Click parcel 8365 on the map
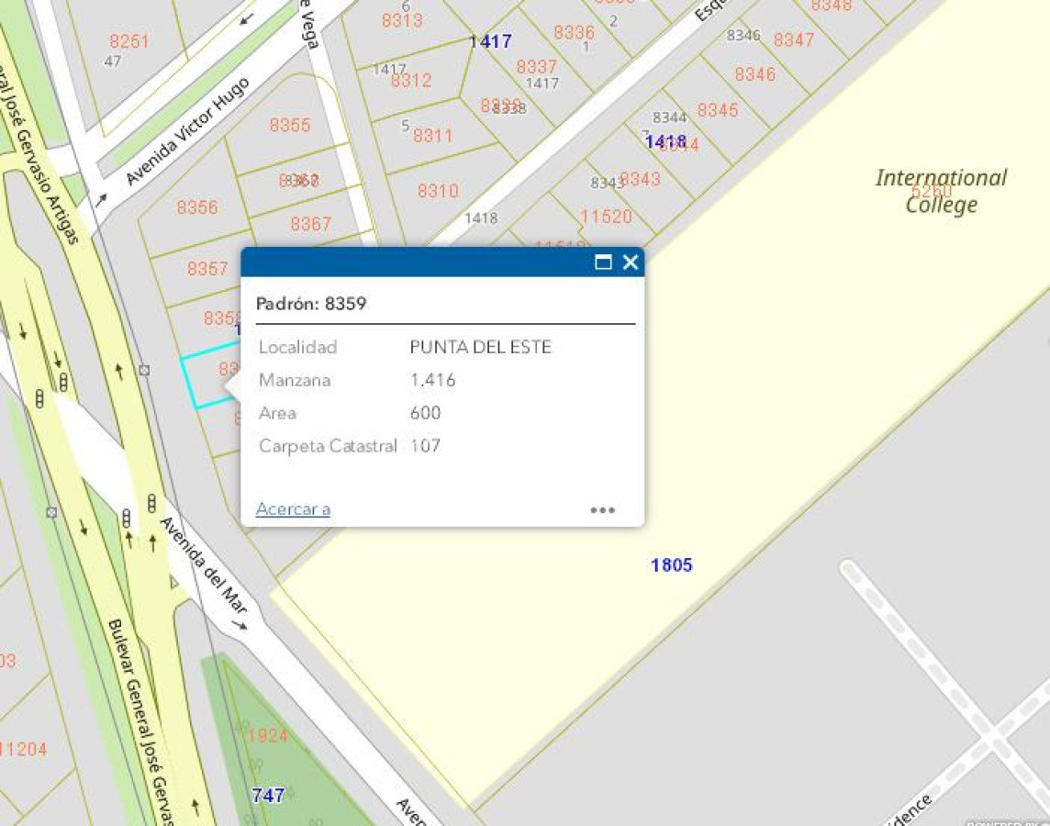 [x=290, y=125]
